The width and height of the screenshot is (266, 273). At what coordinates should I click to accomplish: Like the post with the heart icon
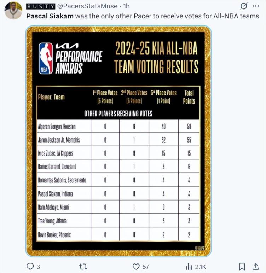136,266
